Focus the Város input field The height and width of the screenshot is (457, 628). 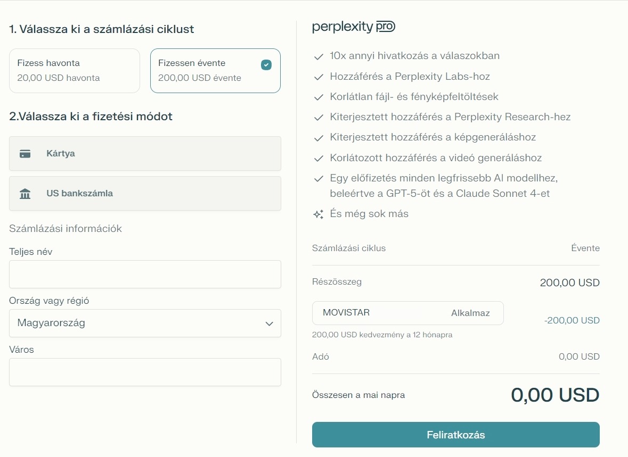coord(145,372)
